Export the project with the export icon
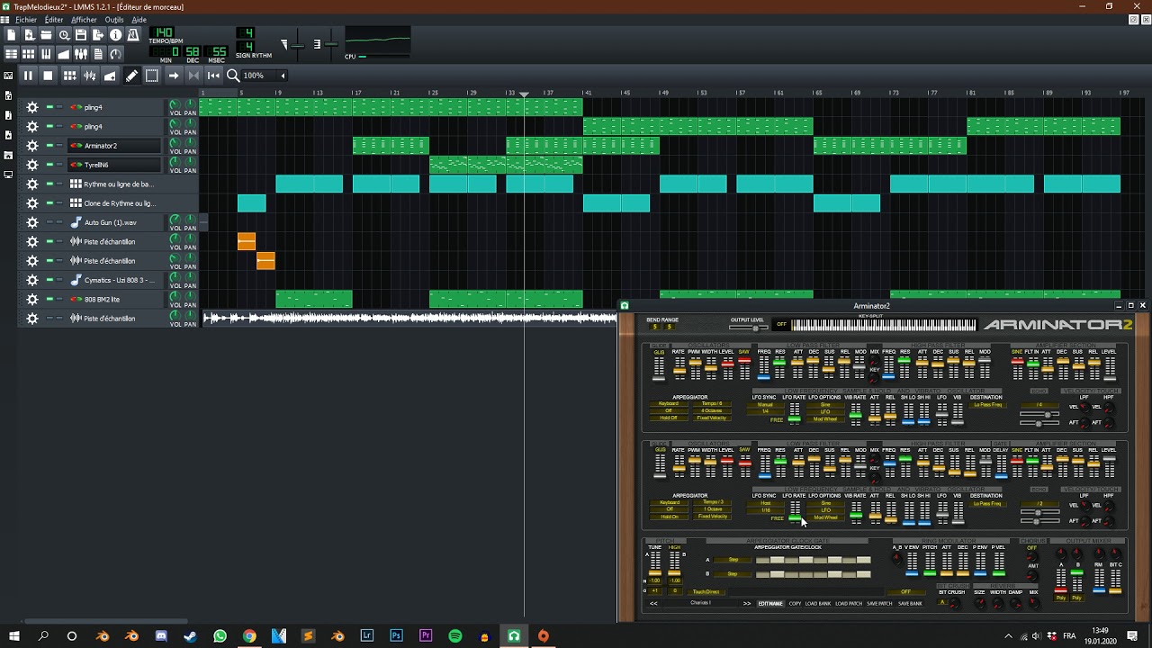The height and width of the screenshot is (648, 1152). click(98, 35)
